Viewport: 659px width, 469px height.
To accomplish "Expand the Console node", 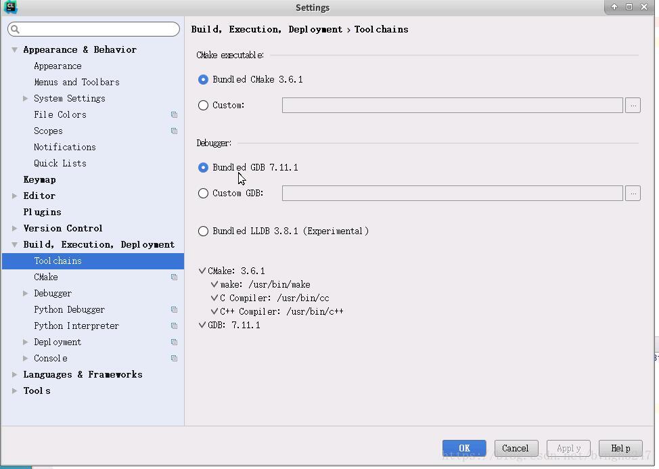I will pos(25,359).
